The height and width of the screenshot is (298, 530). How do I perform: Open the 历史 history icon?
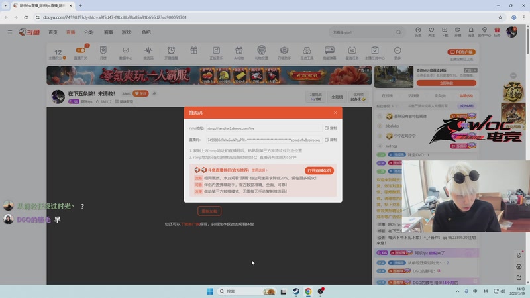click(418, 32)
